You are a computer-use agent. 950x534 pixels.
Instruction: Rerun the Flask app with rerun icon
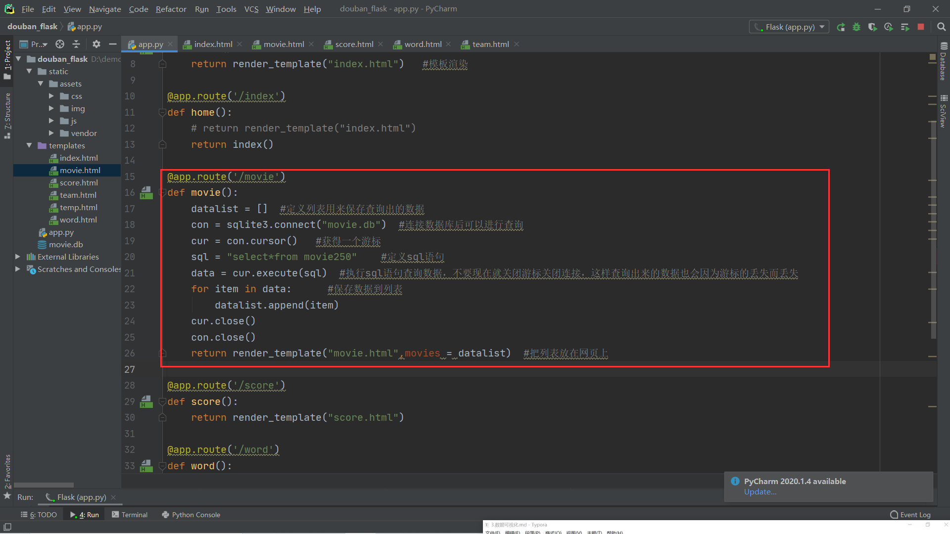(841, 27)
